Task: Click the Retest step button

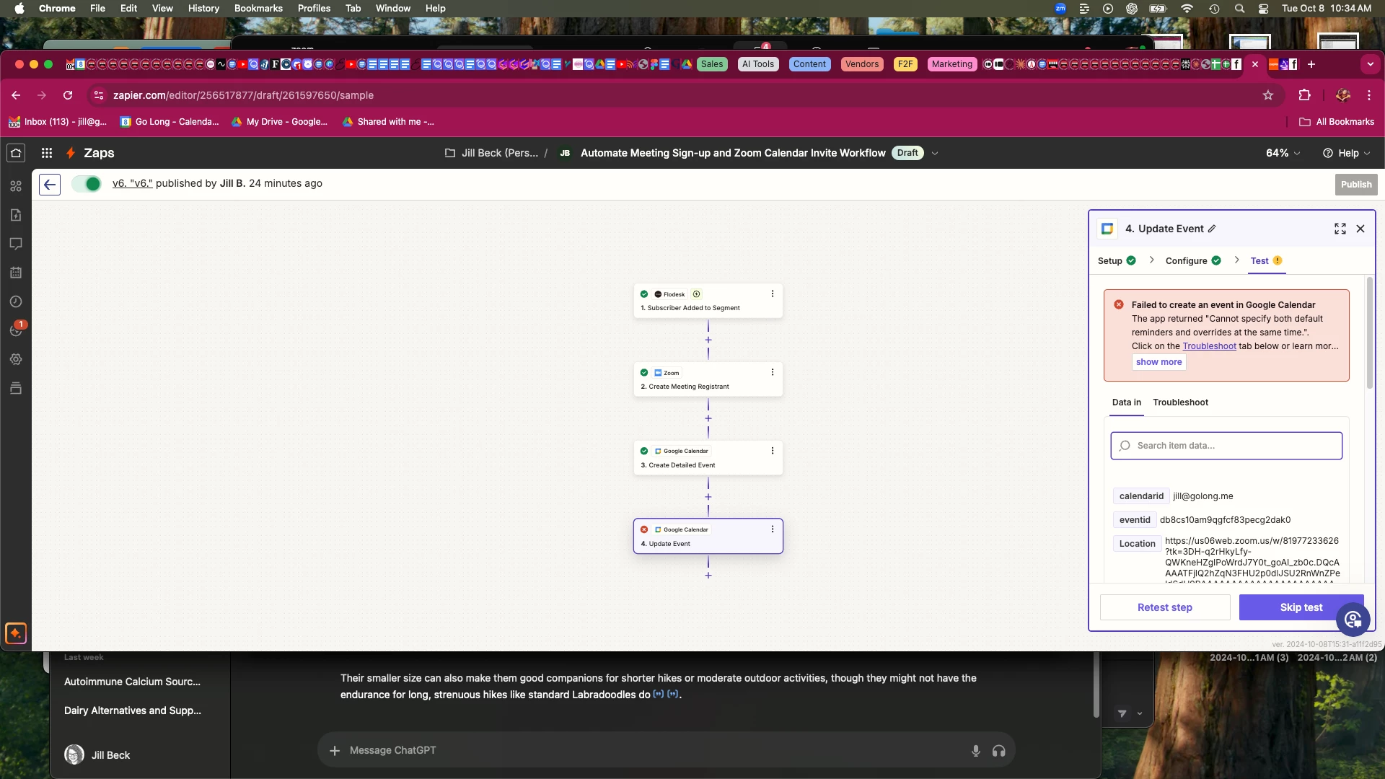Action: tap(1164, 607)
